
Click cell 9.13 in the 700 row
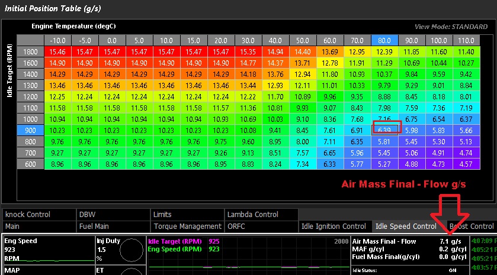coord(248,153)
